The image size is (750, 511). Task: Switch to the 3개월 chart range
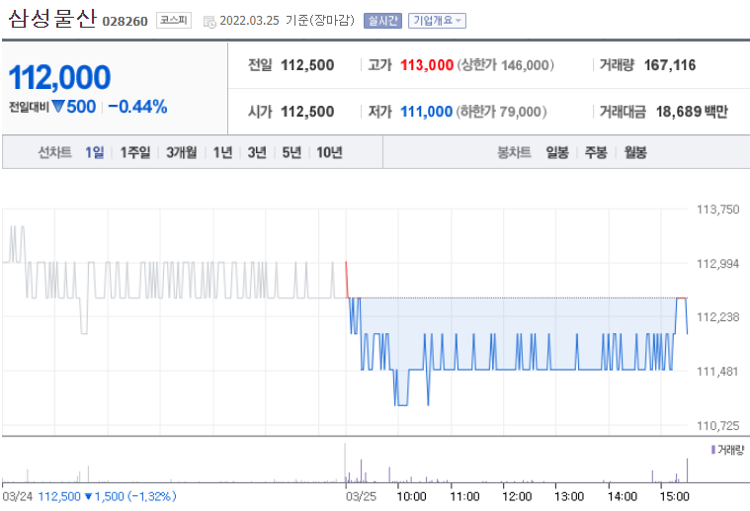(x=181, y=152)
